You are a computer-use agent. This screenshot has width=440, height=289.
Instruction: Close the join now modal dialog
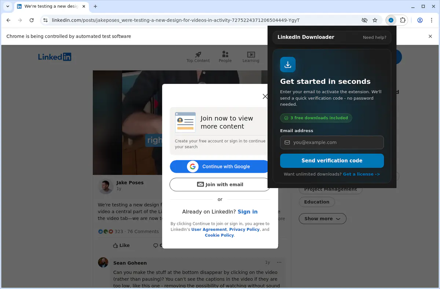click(265, 96)
